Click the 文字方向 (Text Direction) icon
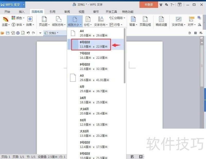This screenshot has width=206, height=159. [x=101, y=19]
